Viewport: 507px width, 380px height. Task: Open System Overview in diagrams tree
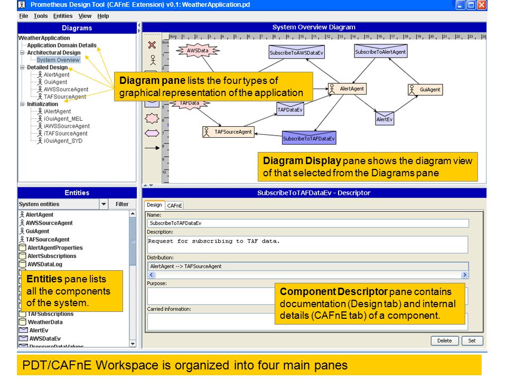58,60
